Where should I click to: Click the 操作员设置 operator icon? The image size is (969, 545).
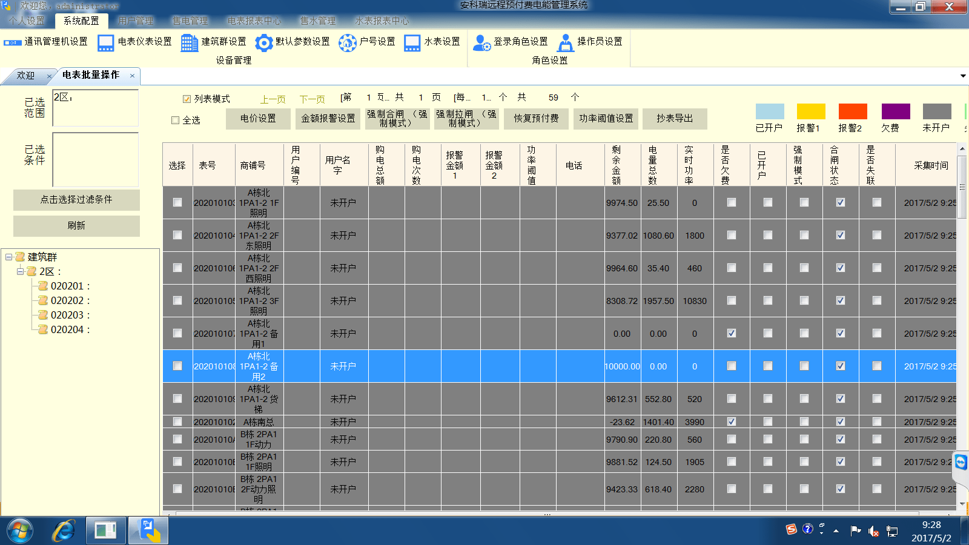click(565, 42)
